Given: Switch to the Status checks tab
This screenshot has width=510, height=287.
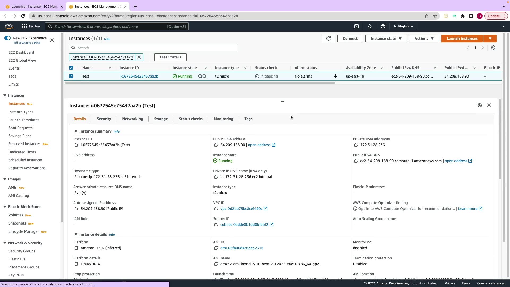Looking at the screenshot, I should [x=190, y=119].
